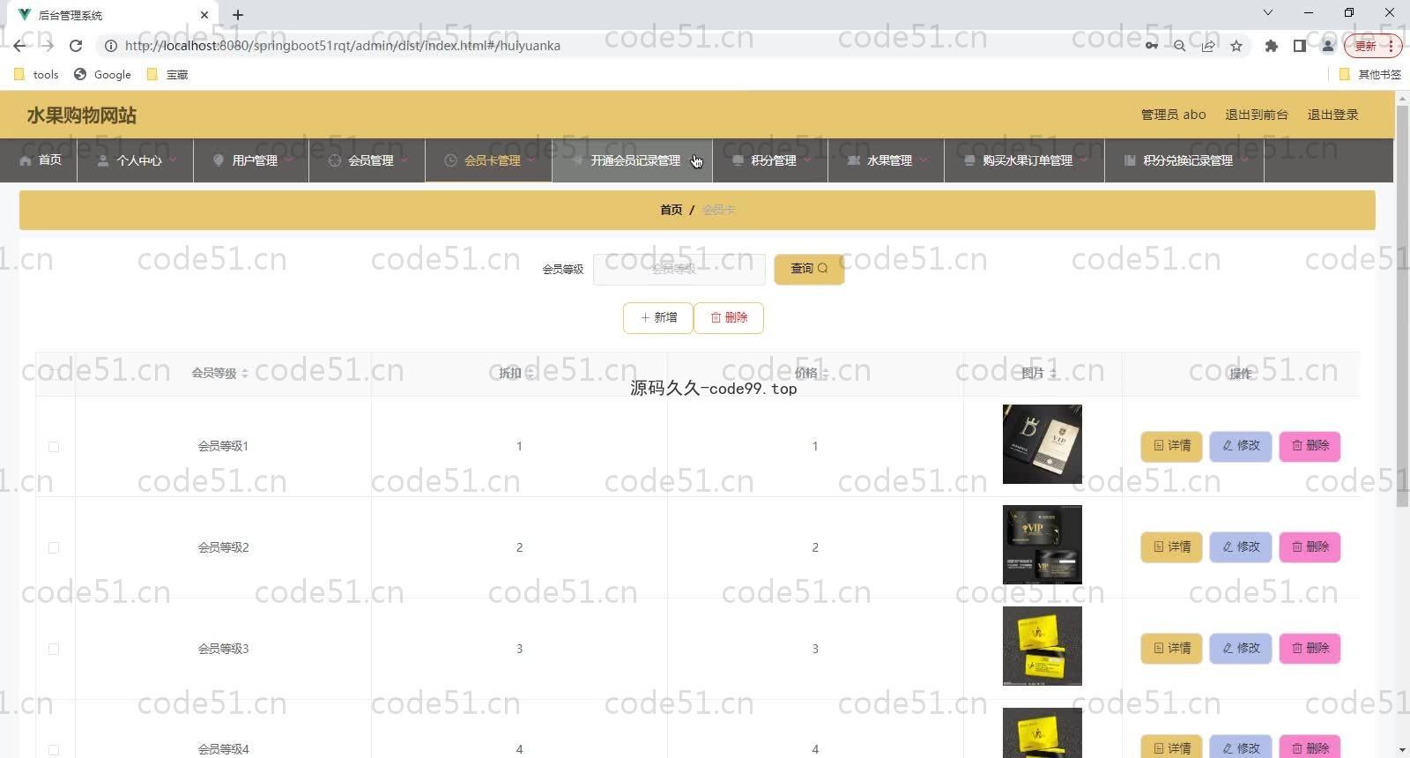
Task: Click the 退出到前台 link
Action: [1257, 115]
